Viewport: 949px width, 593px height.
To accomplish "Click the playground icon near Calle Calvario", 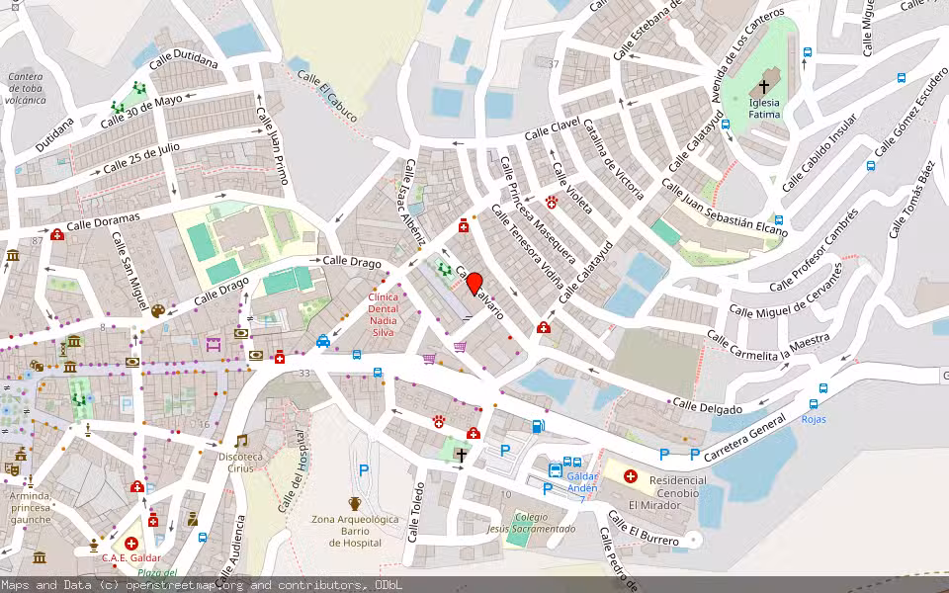I will 445,269.
